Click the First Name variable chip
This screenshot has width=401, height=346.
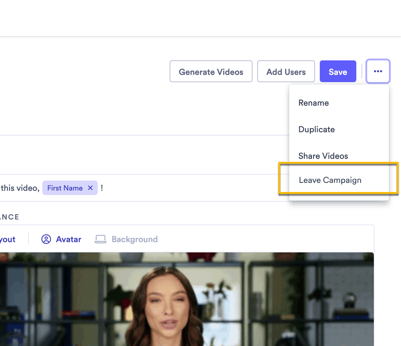point(65,188)
